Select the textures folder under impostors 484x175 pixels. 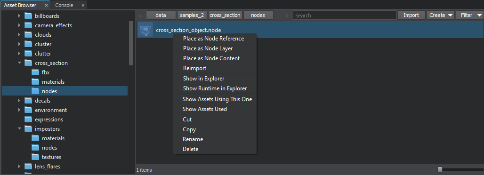coord(51,157)
